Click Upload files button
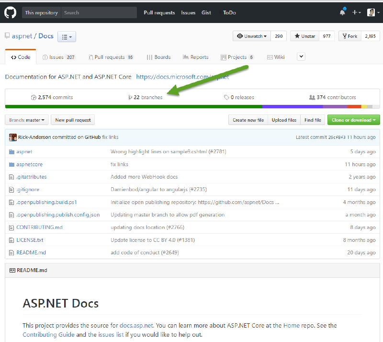383x342 pixels. coord(284,120)
